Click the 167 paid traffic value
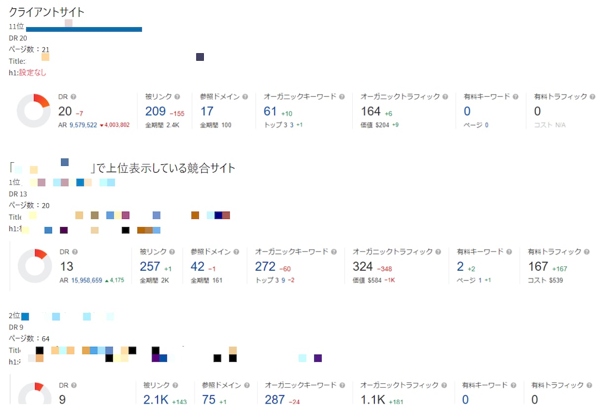Image resolution: width=602 pixels, height=405 pixels. click(x=538, y=266)
